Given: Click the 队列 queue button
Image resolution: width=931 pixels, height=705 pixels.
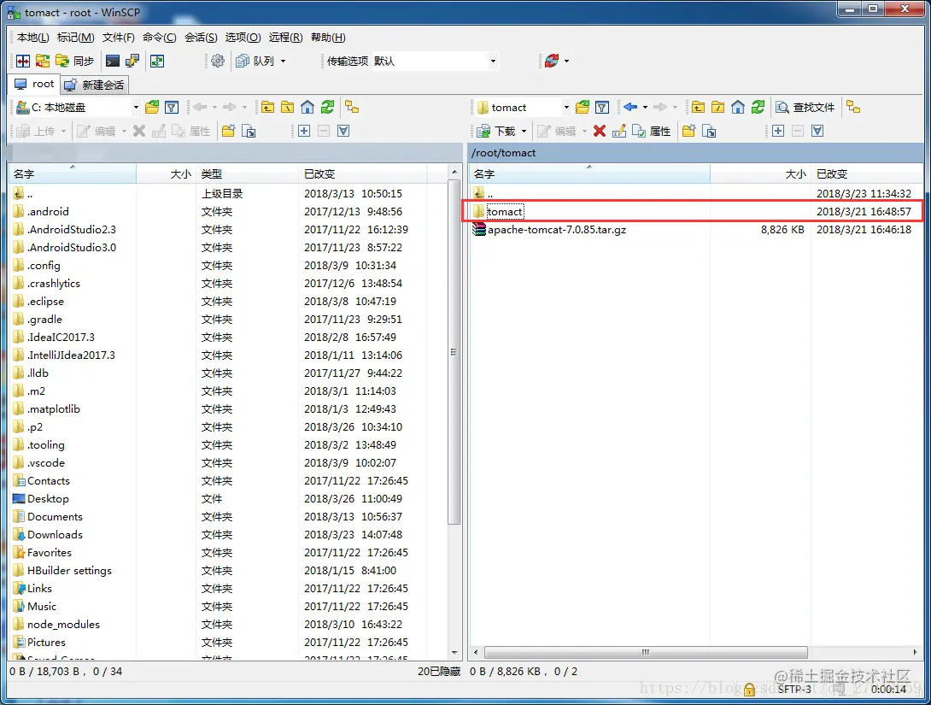Looking at the screenshot, I should coord(255,61).
